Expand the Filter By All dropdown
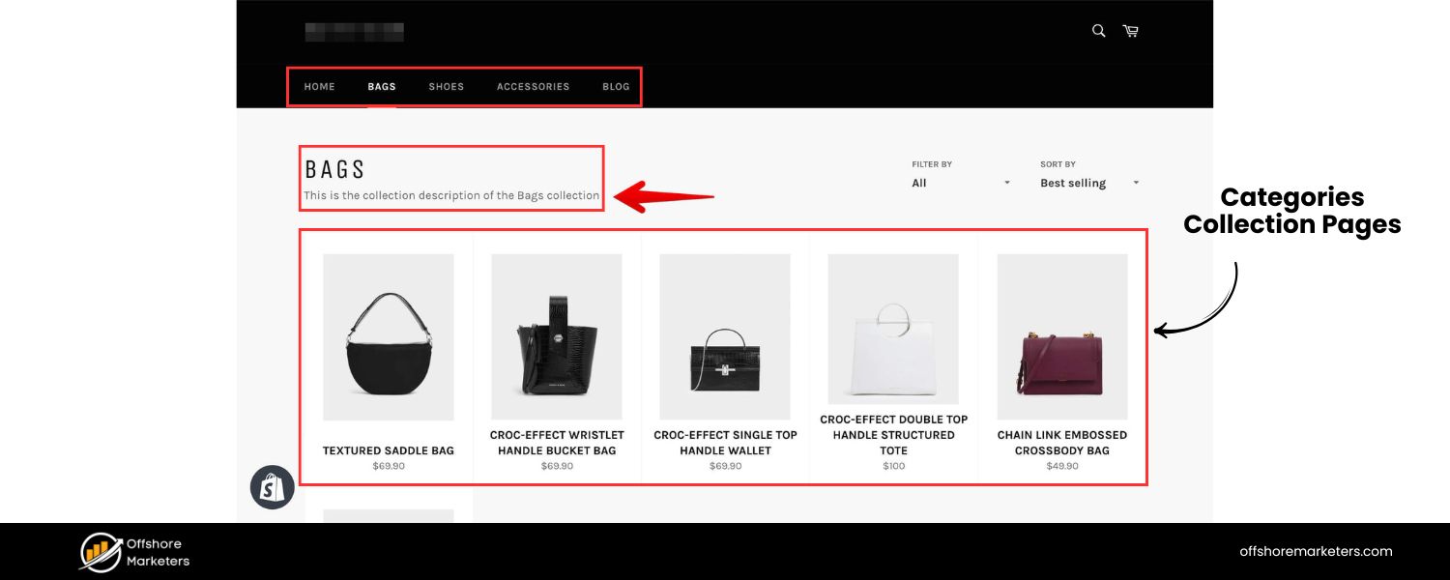Image resolution: width=1450 pixels, height=580 pixels. coord(961,183)
